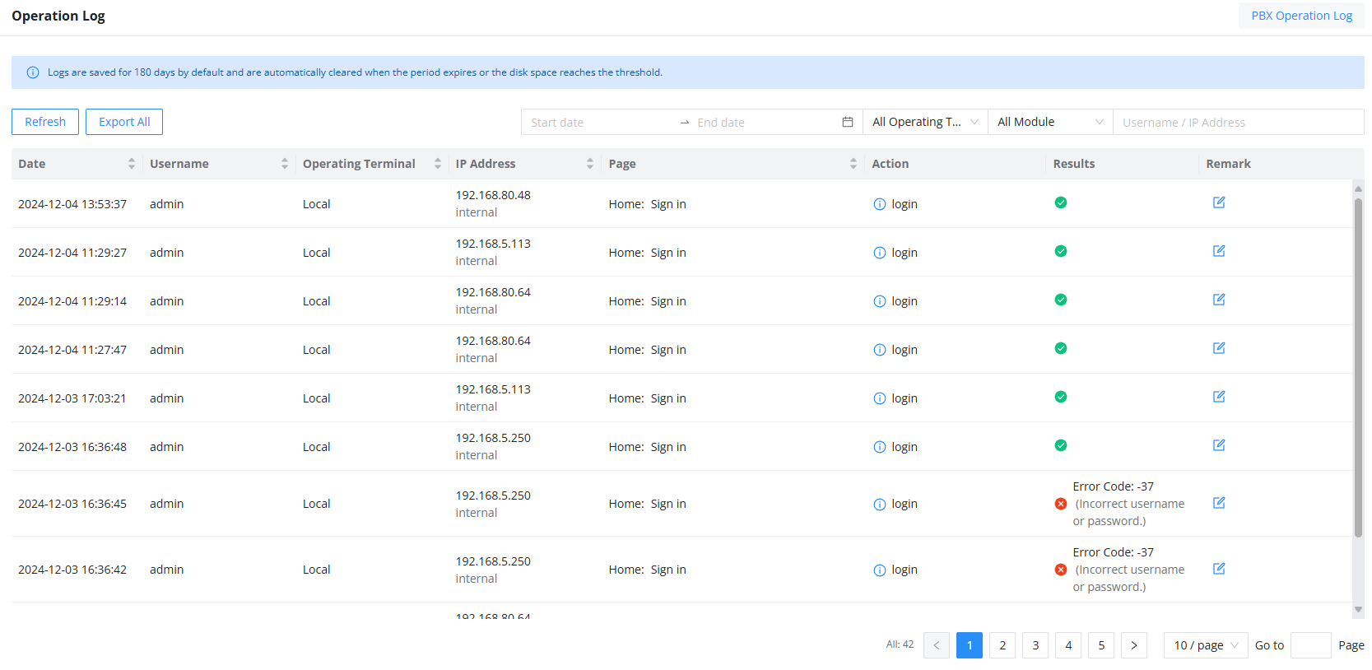Viewport: 1372px width, 670px height.
Task: Expand the All Operating Terminal dropdown
Action: (925, 122)
